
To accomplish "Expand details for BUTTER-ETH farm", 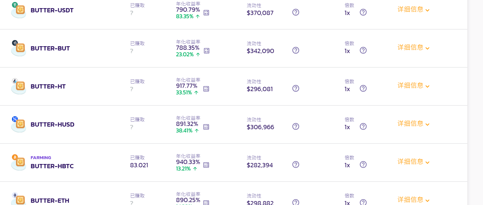I will pos(414,200).
